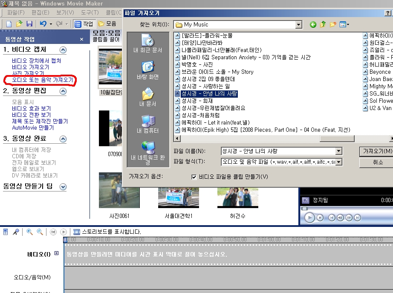This screenshot has width=393, height=293.
Task: Expand the 비디오 track plus icon
Action: (57, 253)
